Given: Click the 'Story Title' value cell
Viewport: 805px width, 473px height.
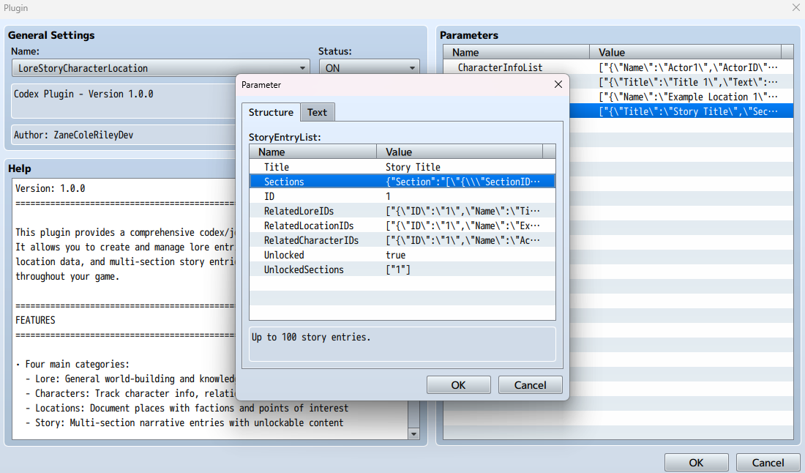Looking at the screenshot, I should tap(413, 167).
